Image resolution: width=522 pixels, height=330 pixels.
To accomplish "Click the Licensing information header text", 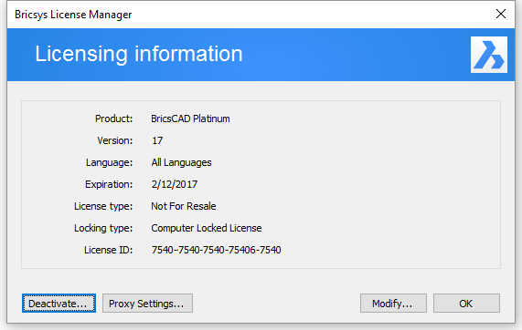I will pos(139,54).
